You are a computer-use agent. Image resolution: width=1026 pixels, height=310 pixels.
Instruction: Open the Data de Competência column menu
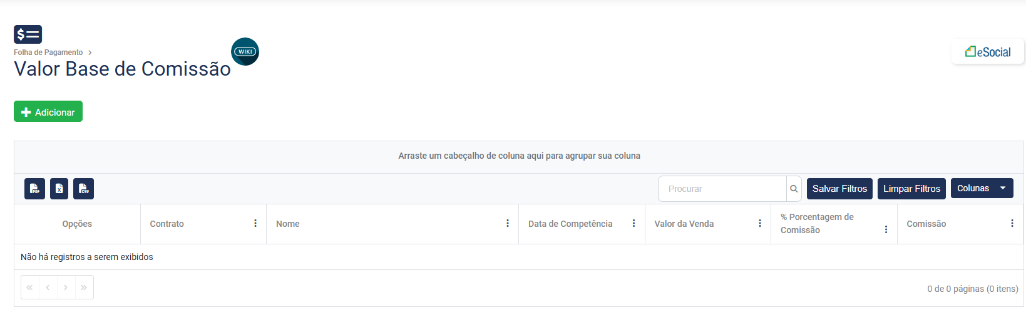coord(634,223)
